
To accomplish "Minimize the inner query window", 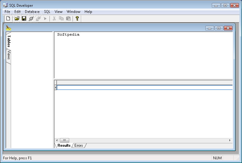I will click(210, 28).
